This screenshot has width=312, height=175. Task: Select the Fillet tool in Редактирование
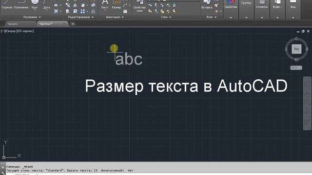coord(83,5)
